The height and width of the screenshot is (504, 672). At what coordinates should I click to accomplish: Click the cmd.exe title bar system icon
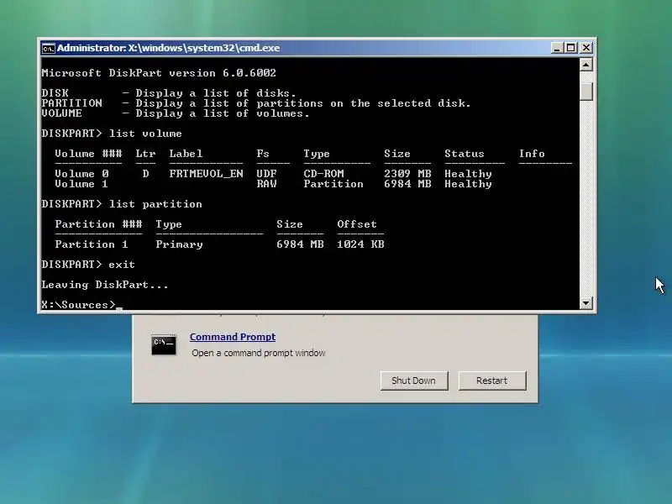(48, 48)
